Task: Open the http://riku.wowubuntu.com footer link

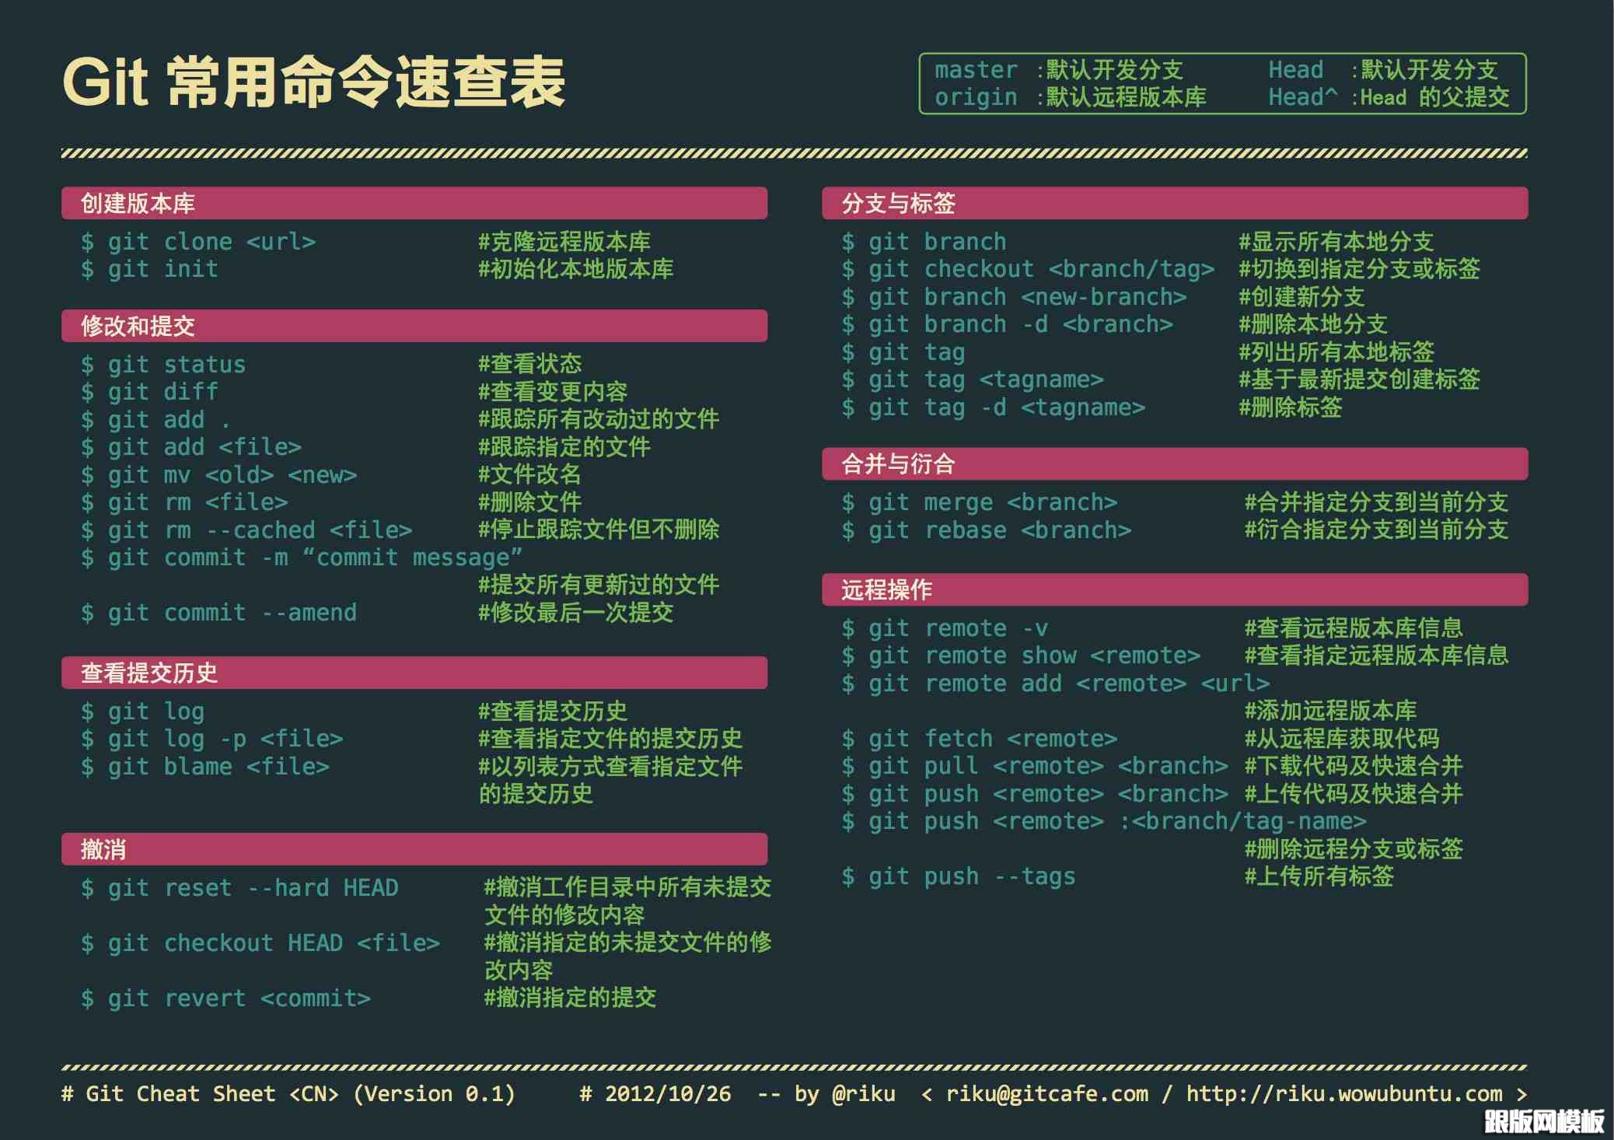Action: pyautogui.click(x=1344, y=1094)
